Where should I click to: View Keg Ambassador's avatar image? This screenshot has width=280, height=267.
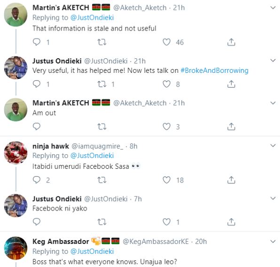16,248
